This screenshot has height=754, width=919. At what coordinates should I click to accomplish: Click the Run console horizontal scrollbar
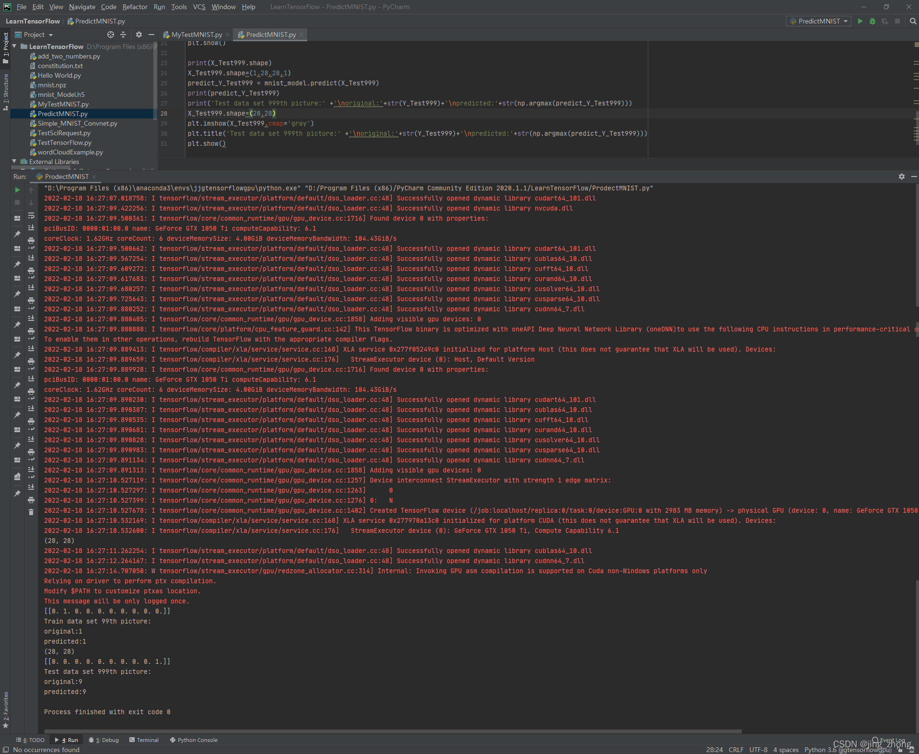click(x=393, y=731)
